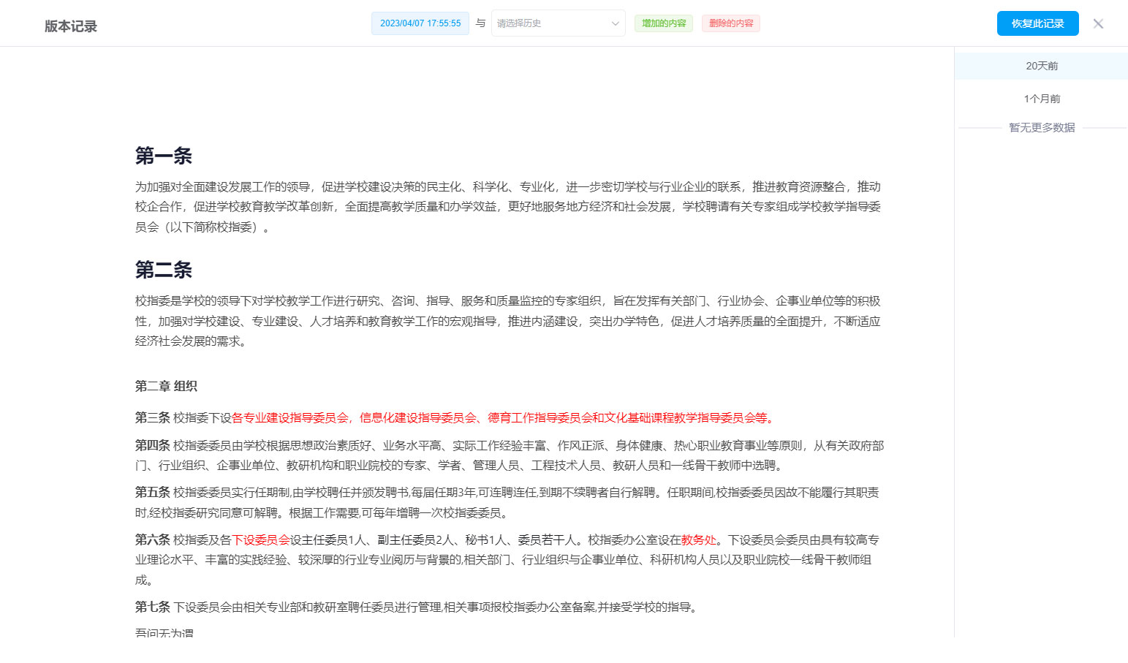Viewport: 1128px width, 663px height.
Task: Click the red deleted text 教务处
Action: [699, 540]
